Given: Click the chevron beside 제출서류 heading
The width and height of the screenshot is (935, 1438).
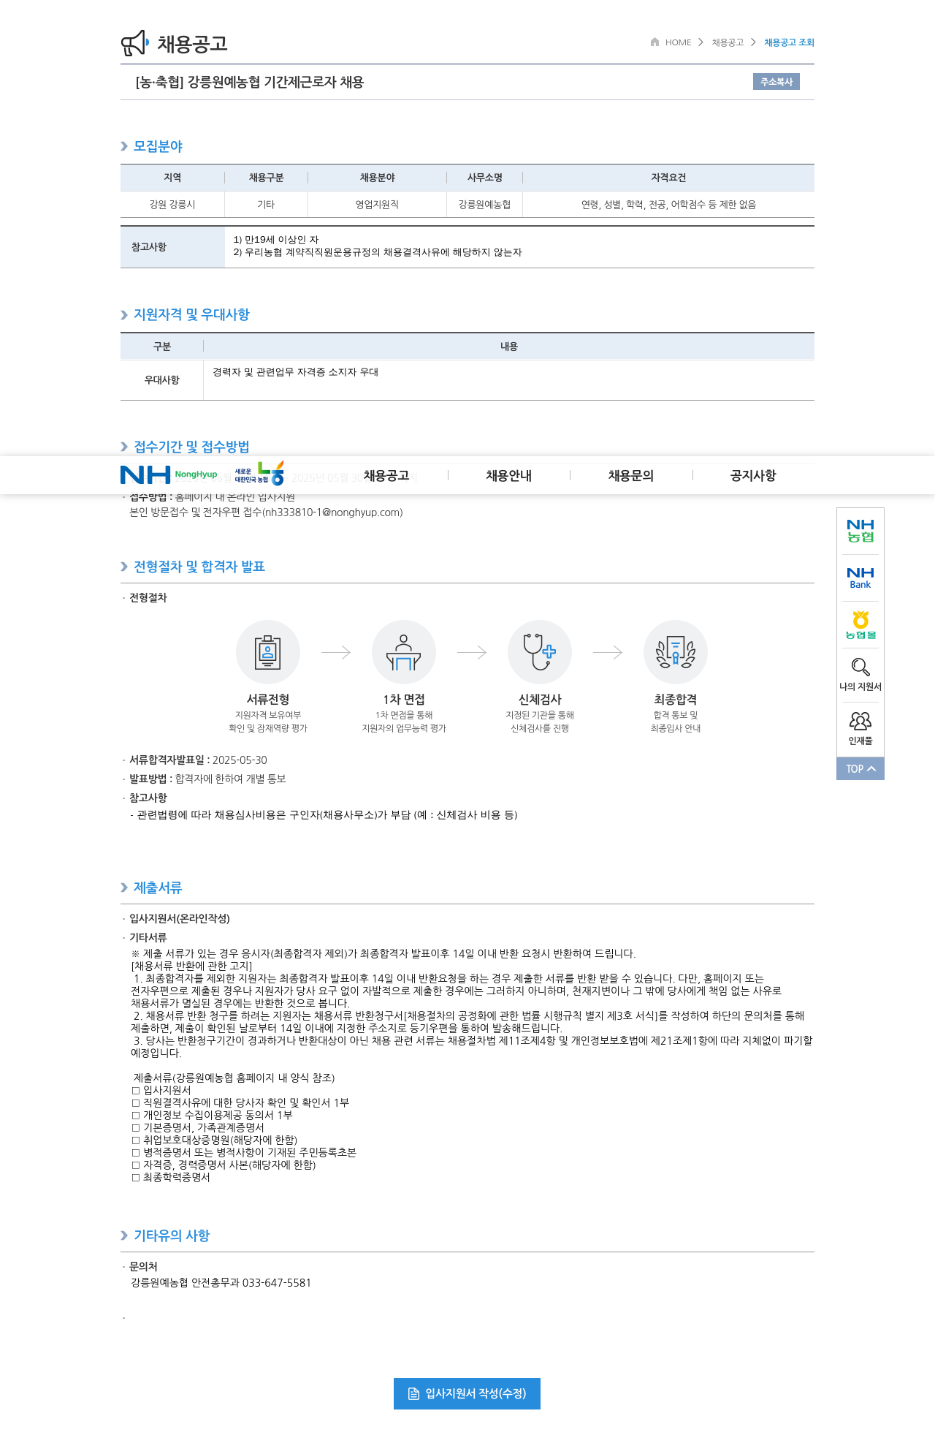Looking at the screenshot, I should [x=124, y=888].
